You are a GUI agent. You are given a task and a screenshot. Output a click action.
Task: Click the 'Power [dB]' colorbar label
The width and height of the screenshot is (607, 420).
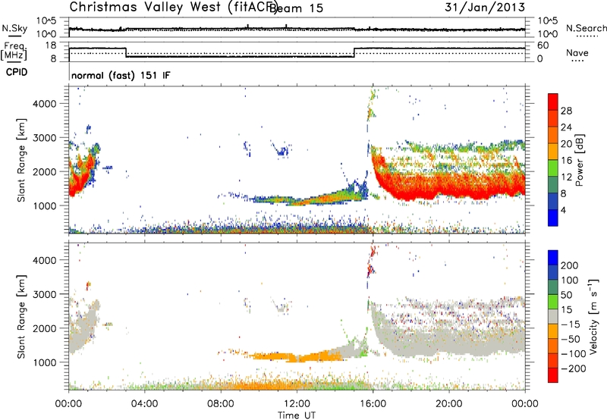(x=580, y=161)
